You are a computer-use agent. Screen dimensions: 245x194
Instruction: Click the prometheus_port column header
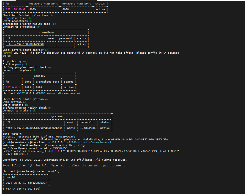(47, 82)
